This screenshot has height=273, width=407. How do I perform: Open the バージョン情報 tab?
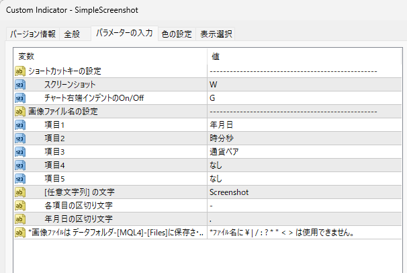[x=33, y=34]
